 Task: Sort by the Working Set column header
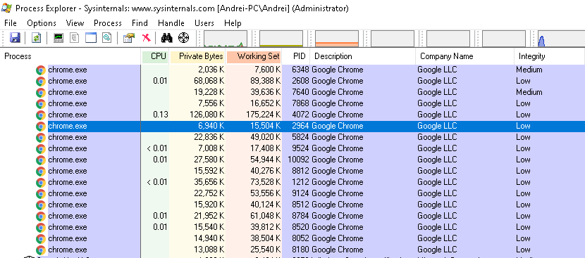click(x=254, y=56)
